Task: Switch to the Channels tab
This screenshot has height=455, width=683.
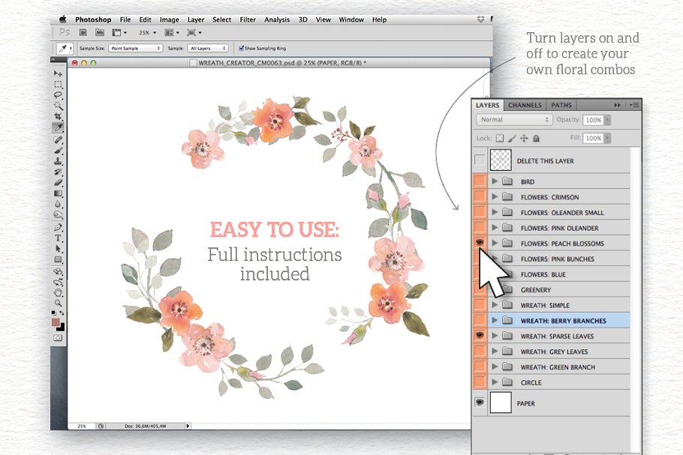Action: pyautogui.click(x=523, y=106)
